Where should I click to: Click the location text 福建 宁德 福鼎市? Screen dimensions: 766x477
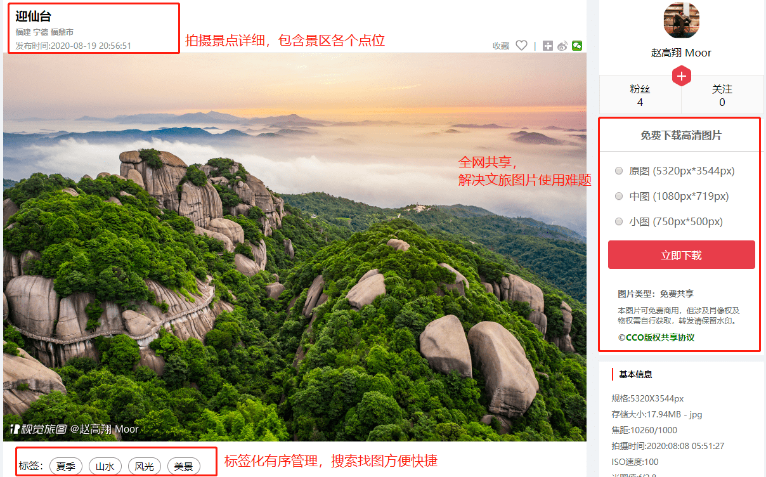pyautogui.click(x=44, y=32)
